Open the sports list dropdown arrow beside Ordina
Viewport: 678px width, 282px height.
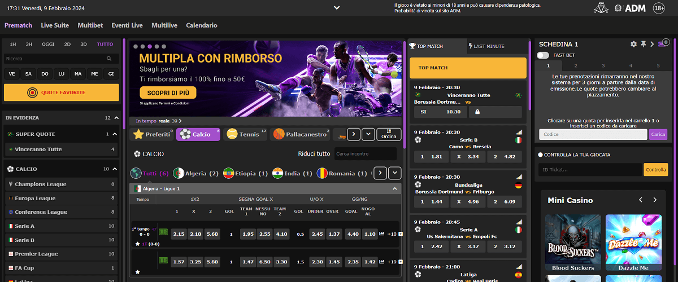coord(368,134)
